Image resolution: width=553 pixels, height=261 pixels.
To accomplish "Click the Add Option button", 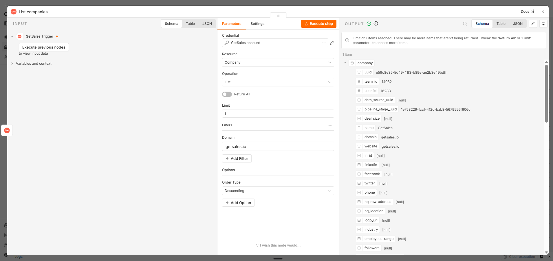I will pos(238,203).
